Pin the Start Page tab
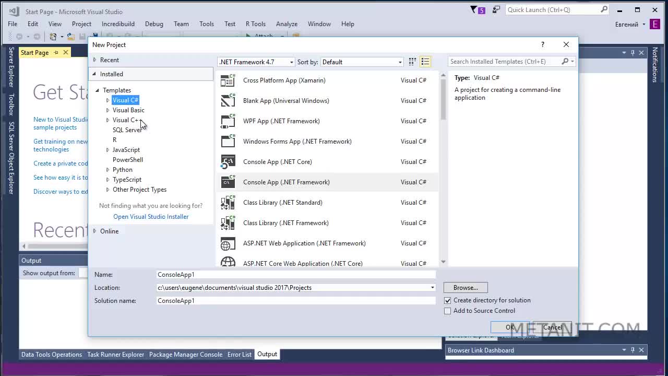 tap(56, 53)
